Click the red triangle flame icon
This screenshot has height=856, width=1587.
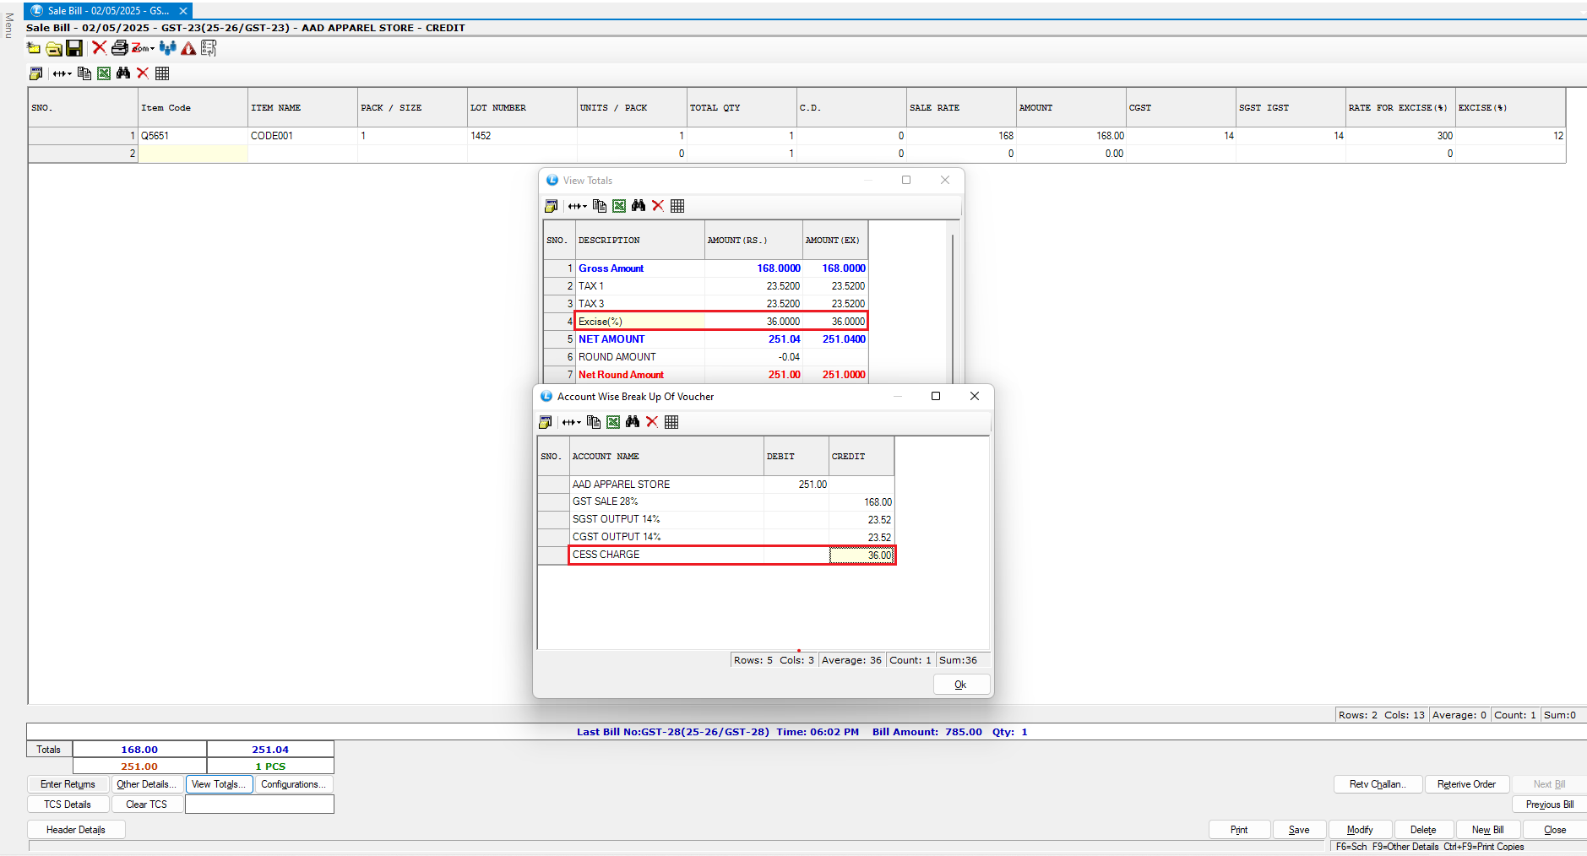point(188,48)
